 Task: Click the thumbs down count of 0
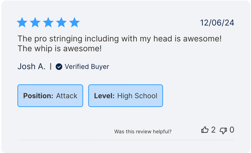pos(232,130)
